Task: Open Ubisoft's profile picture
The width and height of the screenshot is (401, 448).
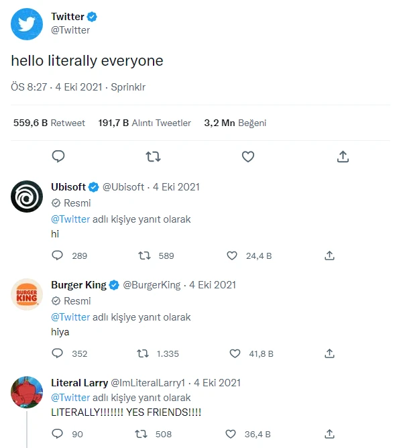Action: [x=27, y=197]
